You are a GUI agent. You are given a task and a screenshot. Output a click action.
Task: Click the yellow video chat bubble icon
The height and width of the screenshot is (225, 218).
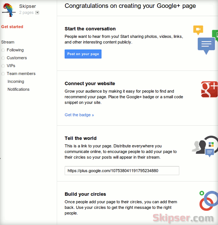pyautogui.click(x=198, y=30)
